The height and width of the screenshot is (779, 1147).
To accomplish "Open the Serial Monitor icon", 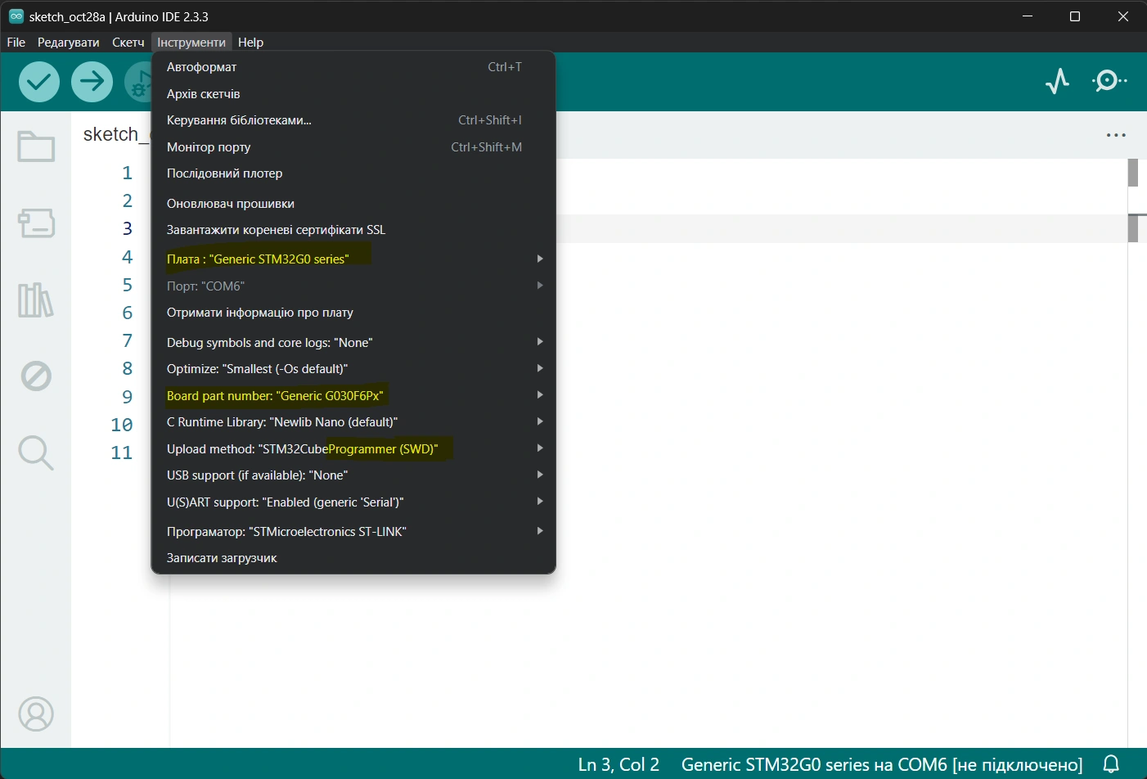I will point(1109,80).
